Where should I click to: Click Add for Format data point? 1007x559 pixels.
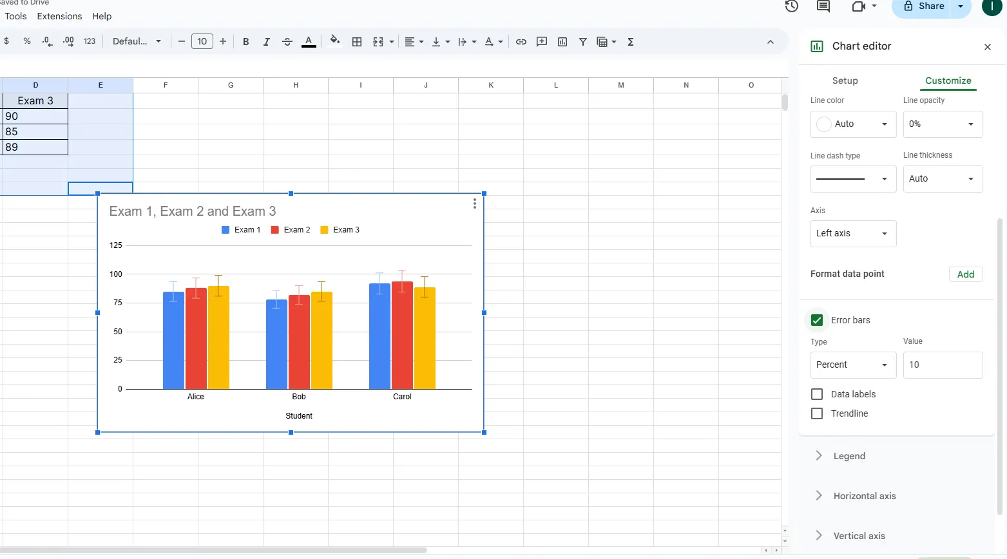[x=965, y=274]
